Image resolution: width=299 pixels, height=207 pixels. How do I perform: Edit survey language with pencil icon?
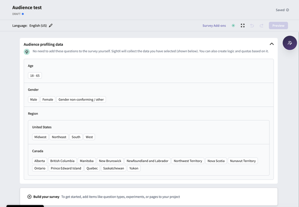[x=50, y=25]
